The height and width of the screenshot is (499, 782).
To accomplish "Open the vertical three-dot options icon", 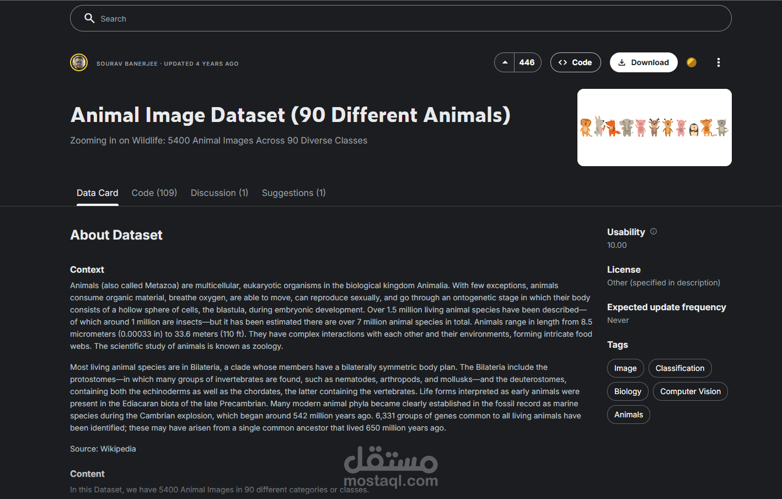I will pyautogui.click(x=719, y=62).
